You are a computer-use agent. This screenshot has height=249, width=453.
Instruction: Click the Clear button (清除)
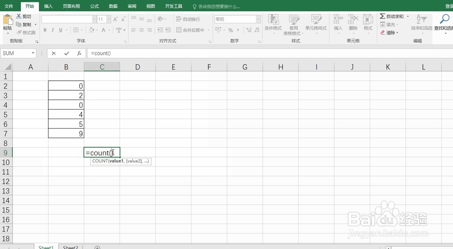[x=389, y=33]
